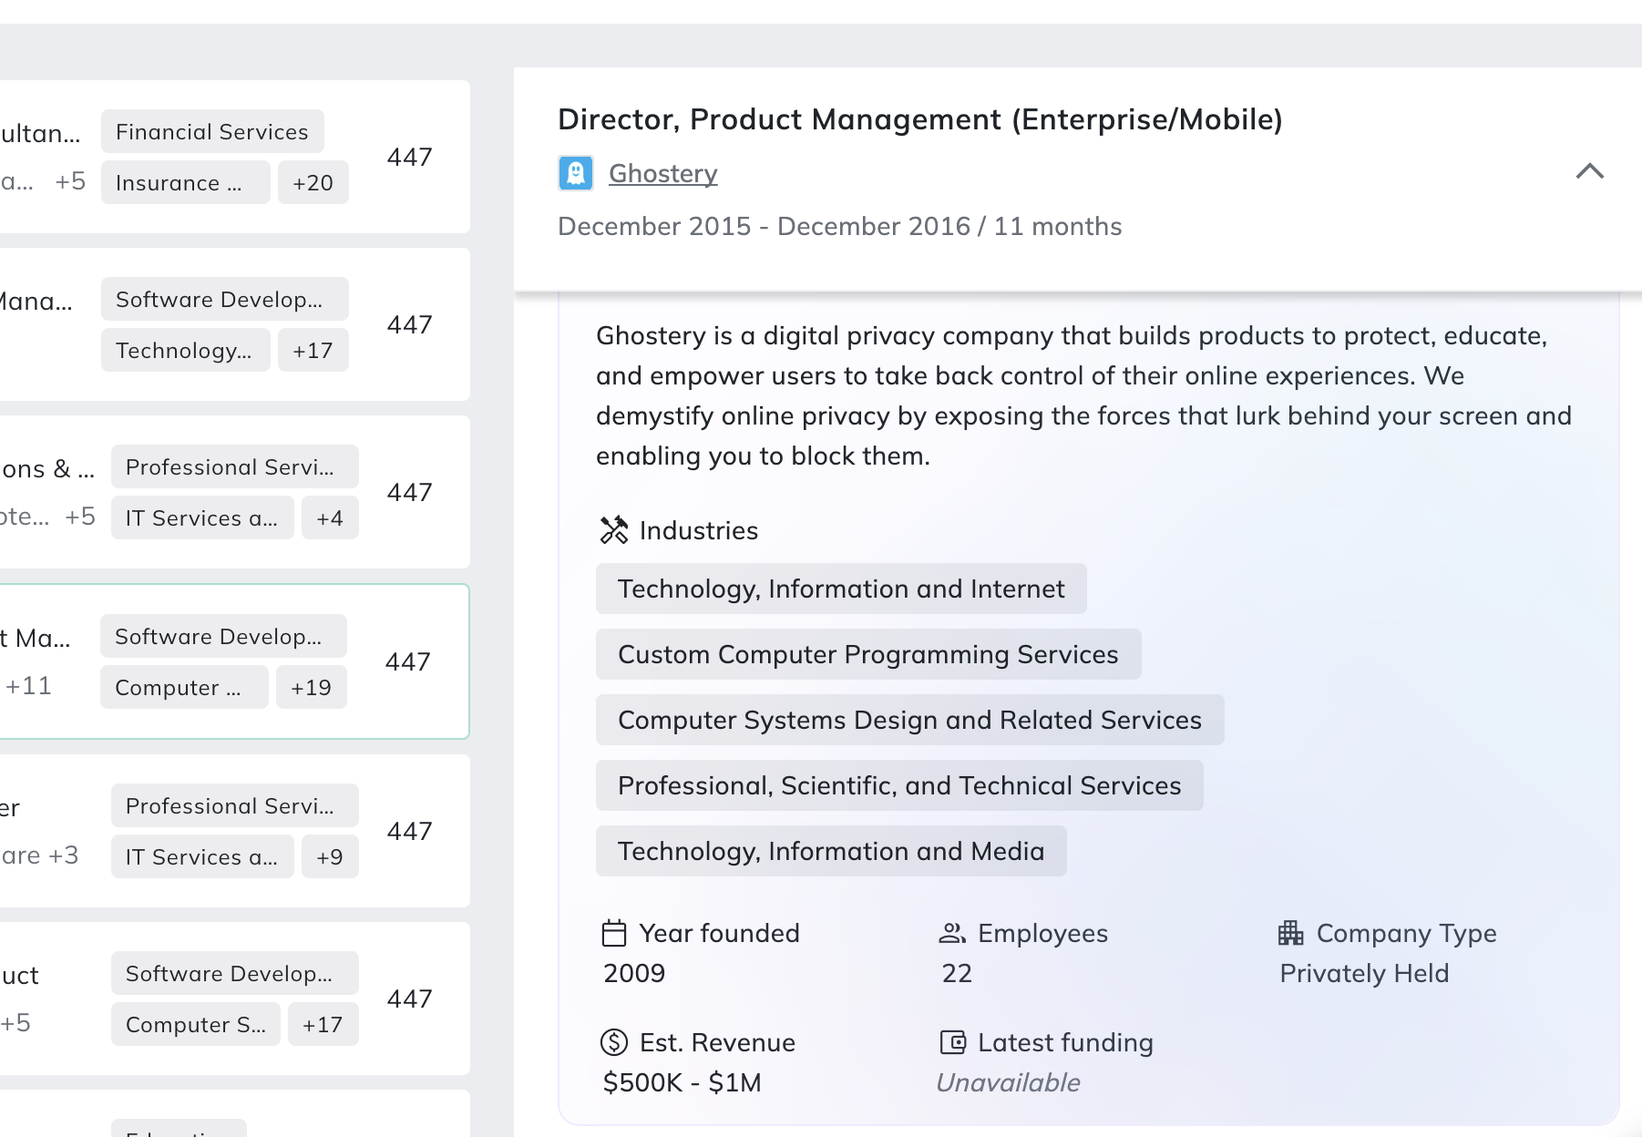
Task: Click the Computer S... tag beside +17
Action: (196, 1024)
